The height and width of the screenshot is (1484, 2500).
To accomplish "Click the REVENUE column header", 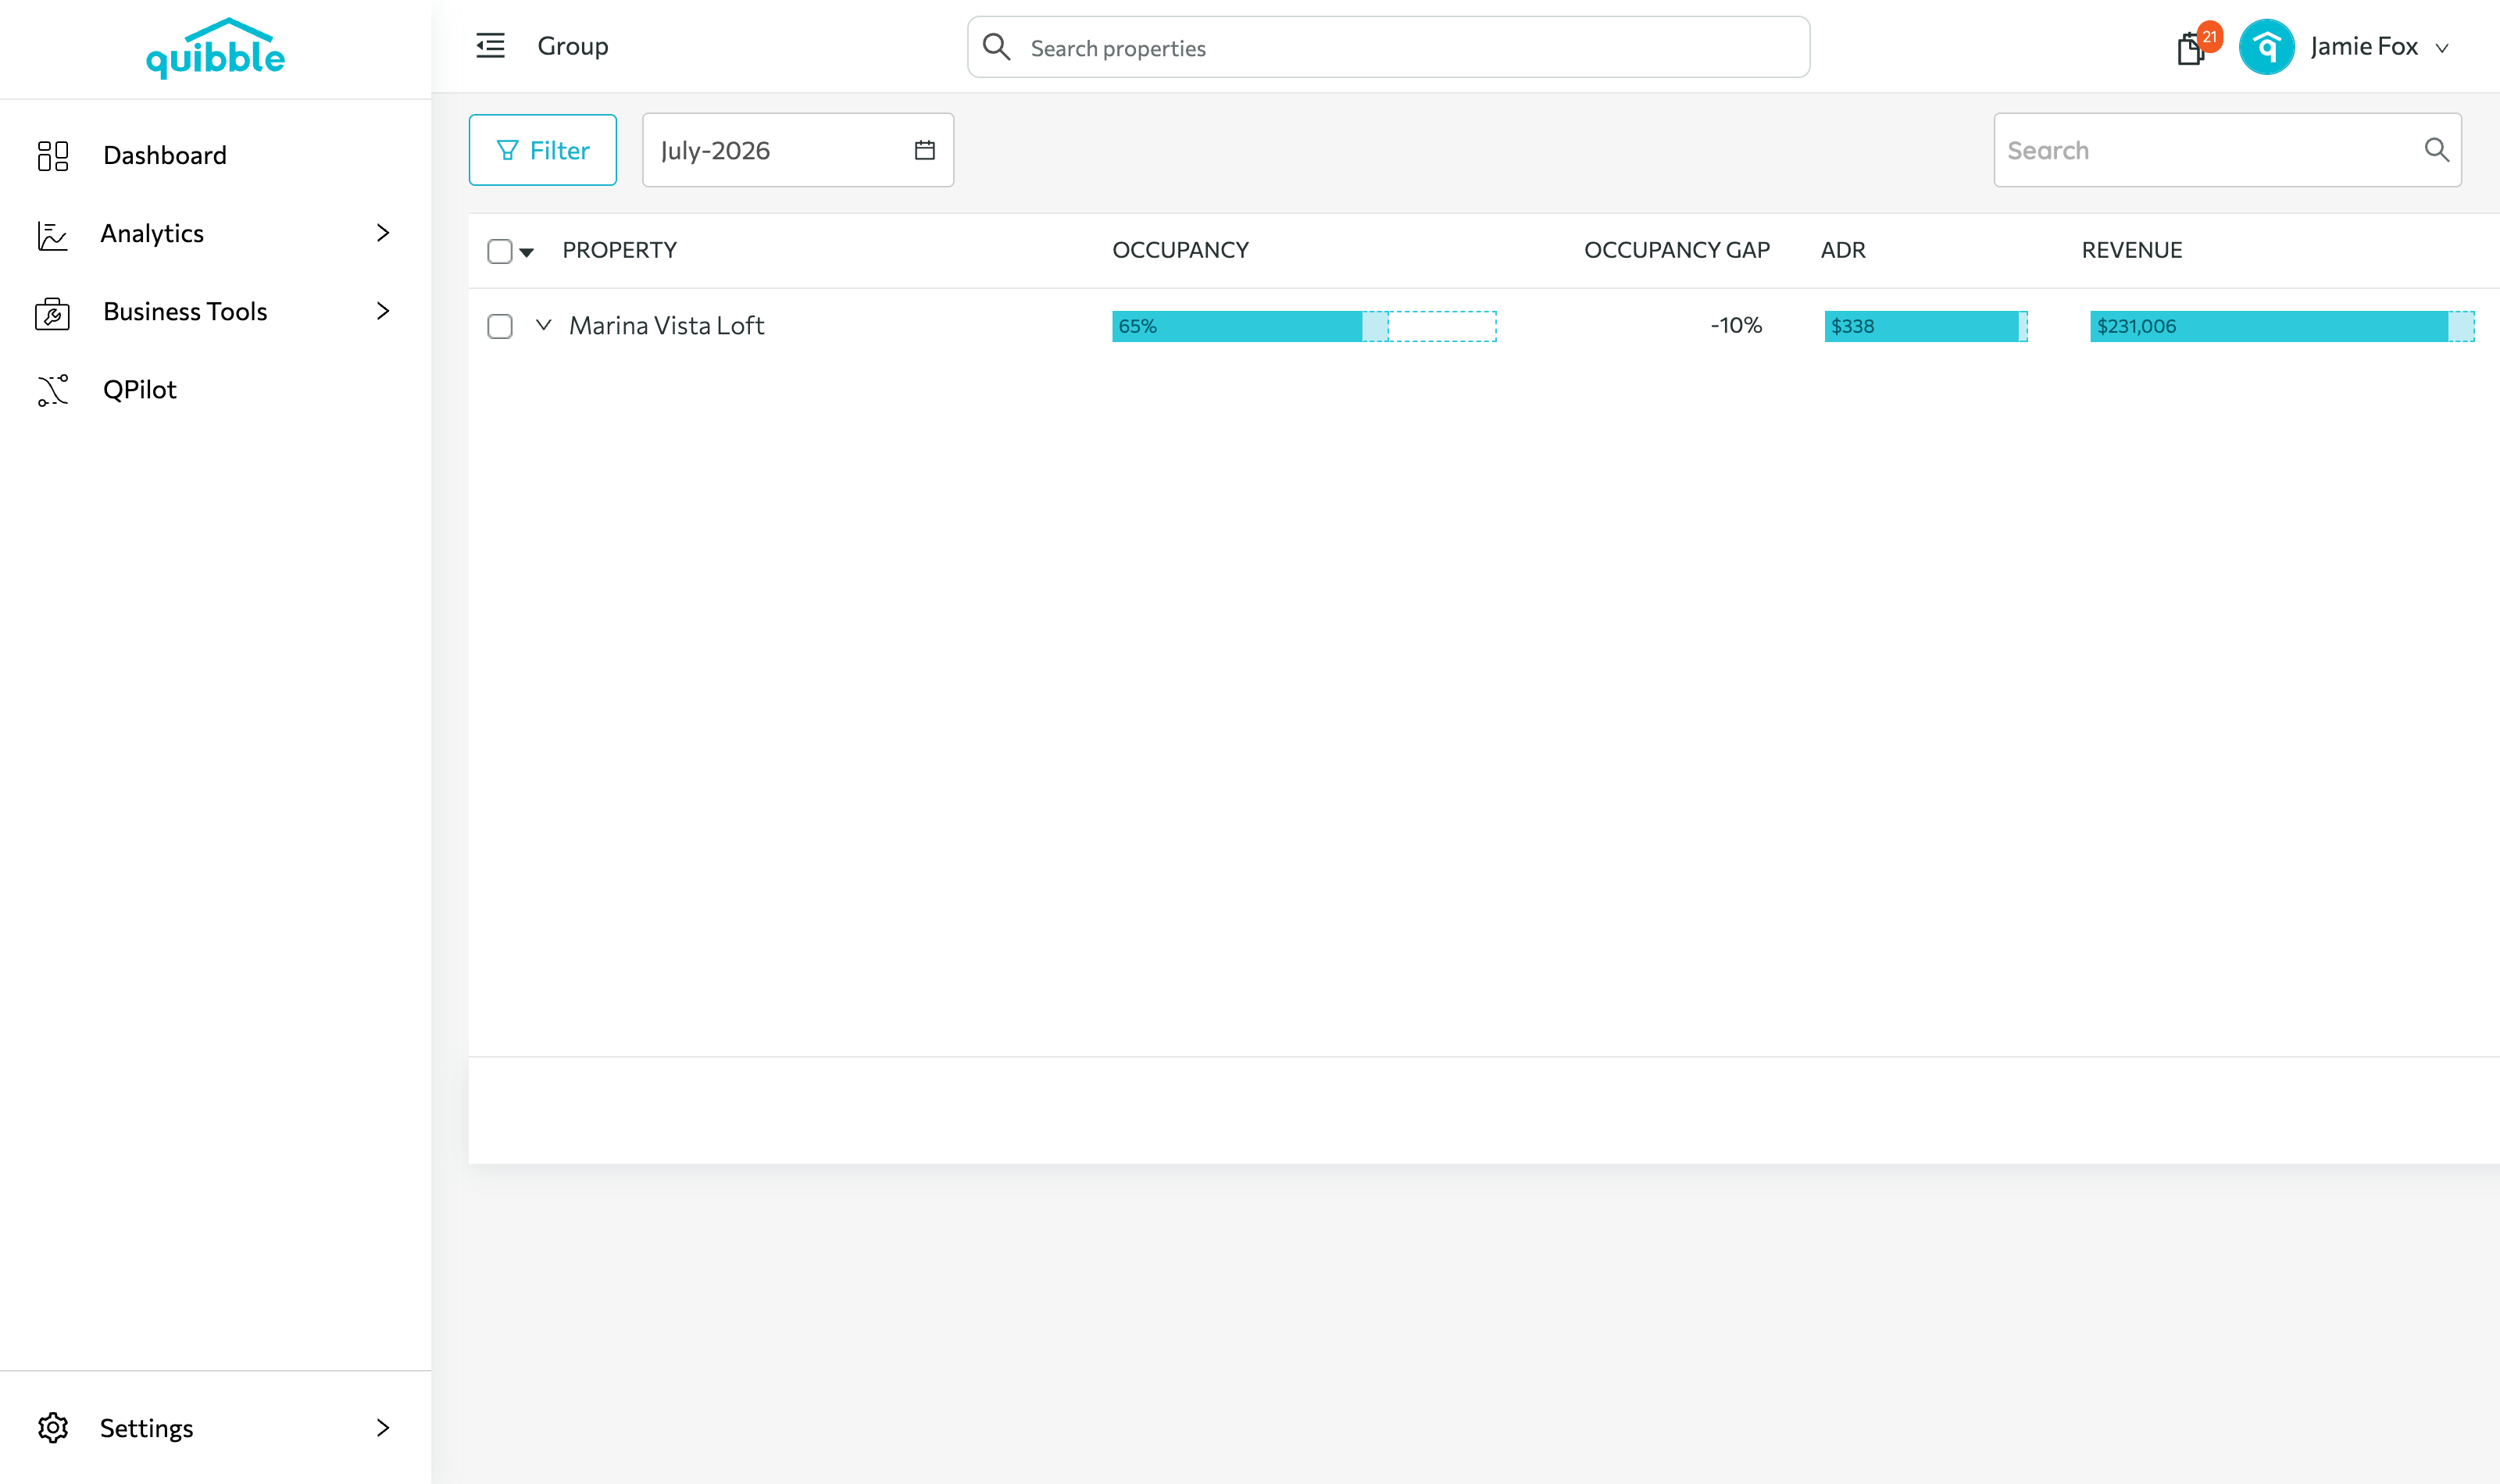I will (2132, 250).
